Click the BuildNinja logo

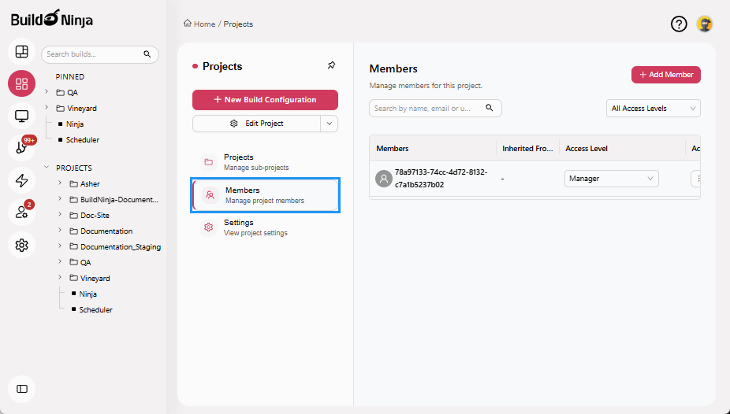click(52, 20)
